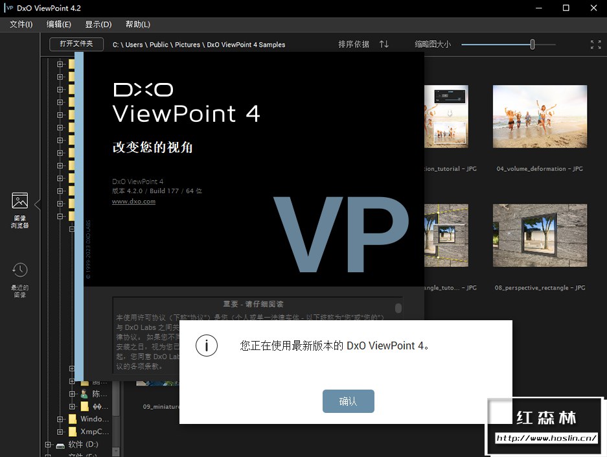Viewport: 607px width, 457px height.
Task: Click the Windo… folder icon
Action: (x=73, y=419)
